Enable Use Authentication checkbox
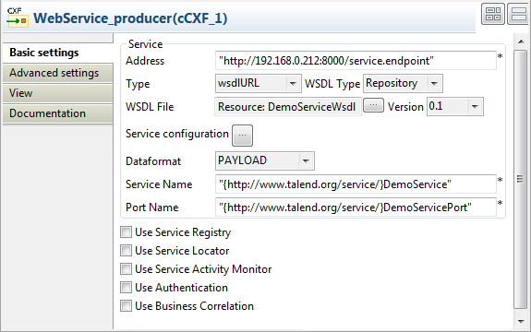Viewport: 531px width, 332px height. (126, 288)
